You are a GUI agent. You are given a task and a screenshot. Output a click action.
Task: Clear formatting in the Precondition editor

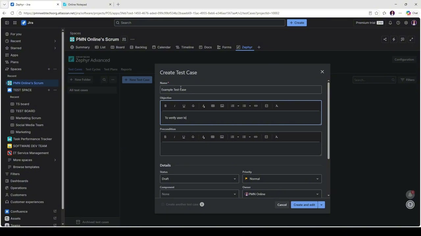pos(276,137)
